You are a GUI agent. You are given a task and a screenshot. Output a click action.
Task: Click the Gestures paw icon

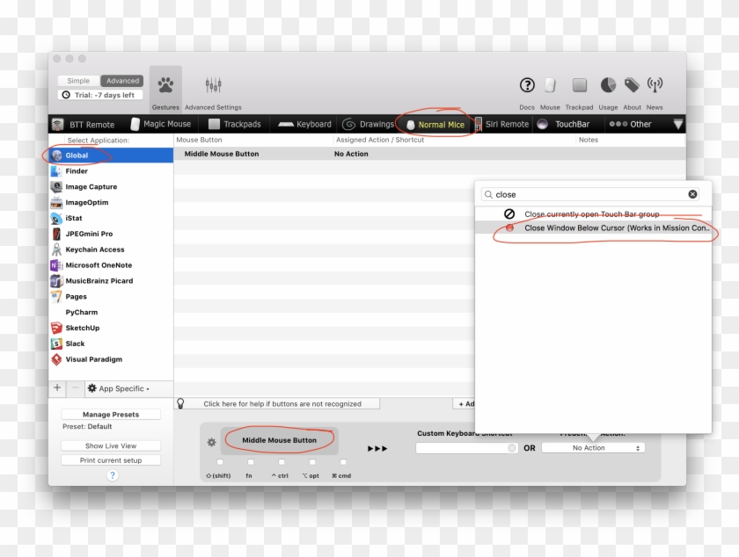tap(164, 86)
